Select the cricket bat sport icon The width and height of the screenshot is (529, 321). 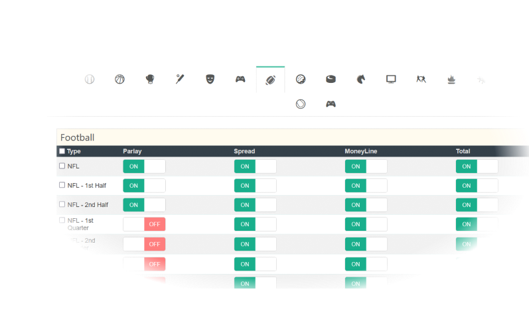(180, 79)
